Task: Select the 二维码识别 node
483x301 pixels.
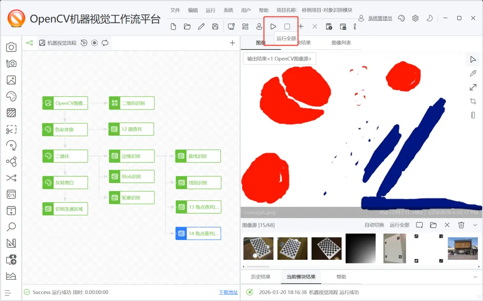Action: (x=132, y=103)
